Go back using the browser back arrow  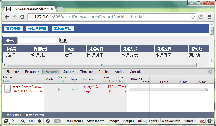tap(7, 17)
